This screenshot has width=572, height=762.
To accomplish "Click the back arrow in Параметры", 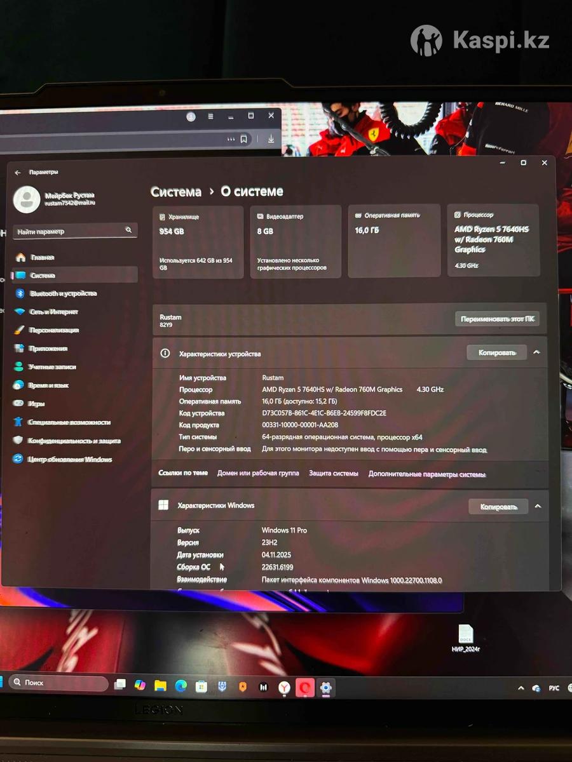I will tap(18, 173).
